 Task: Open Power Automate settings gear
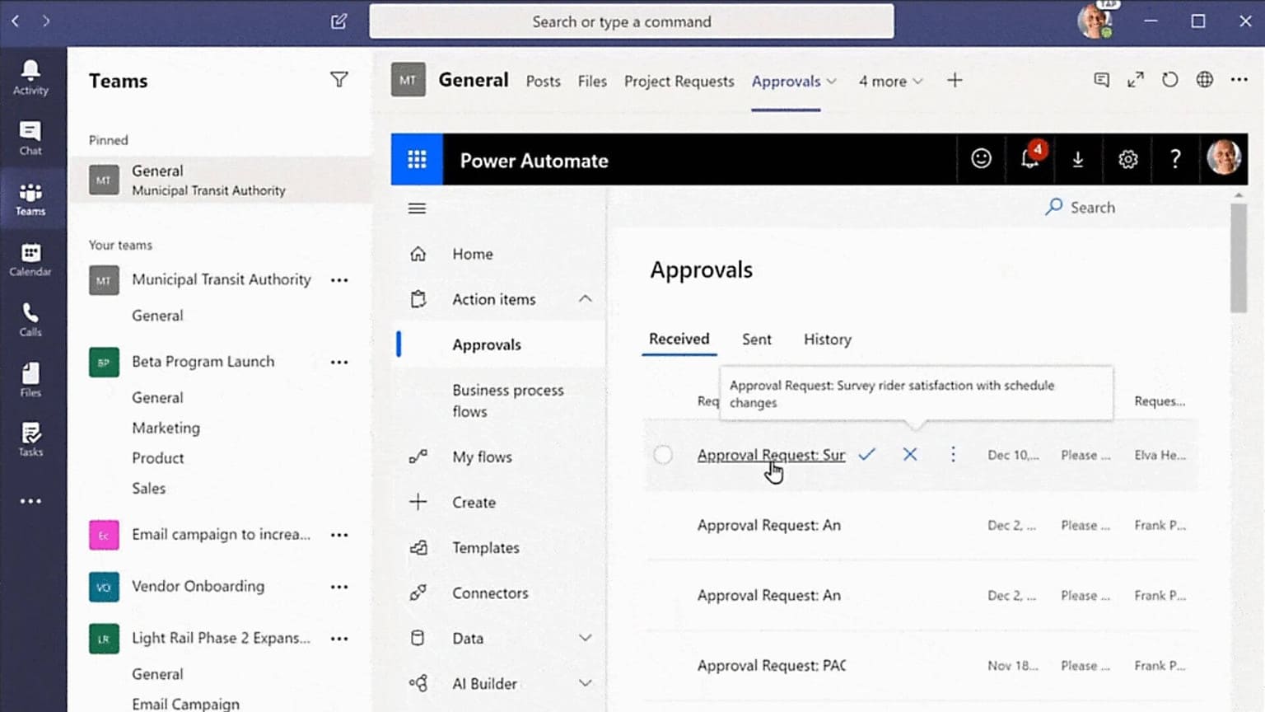click(1127, 159)
